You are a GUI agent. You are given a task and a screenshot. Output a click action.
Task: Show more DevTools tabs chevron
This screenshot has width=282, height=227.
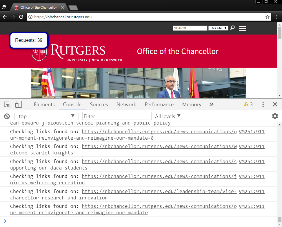[212, 104]
